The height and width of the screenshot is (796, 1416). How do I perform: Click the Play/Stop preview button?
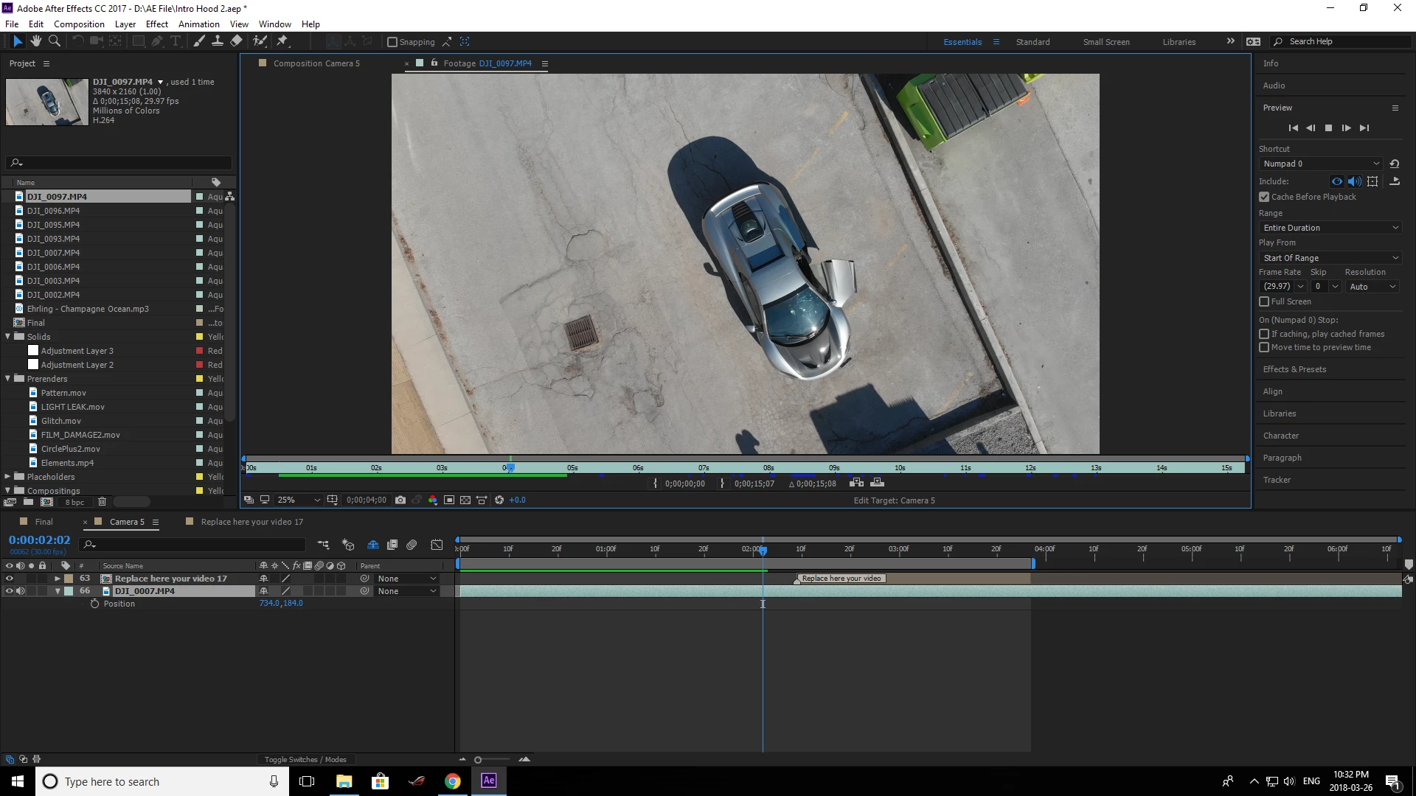(1328, 128)
